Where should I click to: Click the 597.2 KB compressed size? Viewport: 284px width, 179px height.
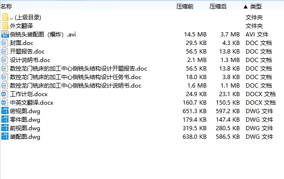(228, 111)
